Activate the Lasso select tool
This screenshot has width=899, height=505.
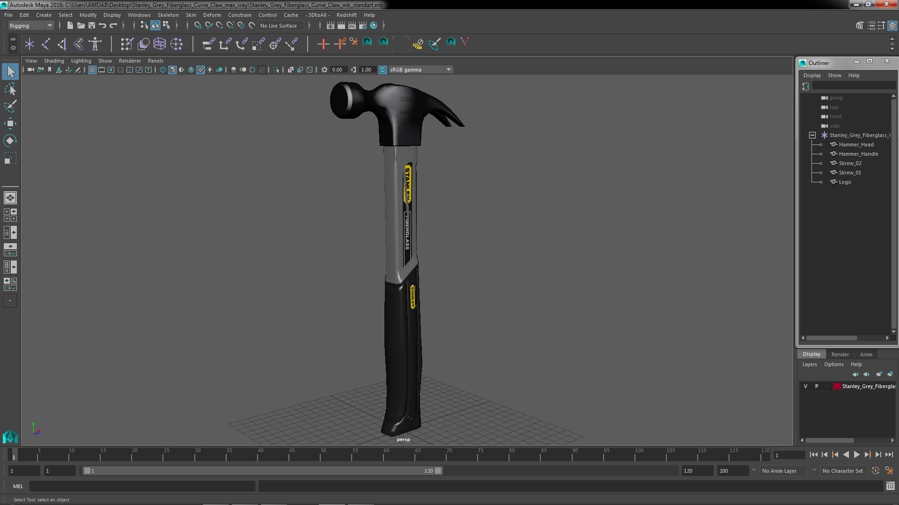tap(10, 89)
